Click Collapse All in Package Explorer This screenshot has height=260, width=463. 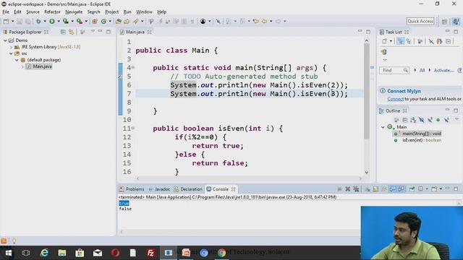point(63,32)
